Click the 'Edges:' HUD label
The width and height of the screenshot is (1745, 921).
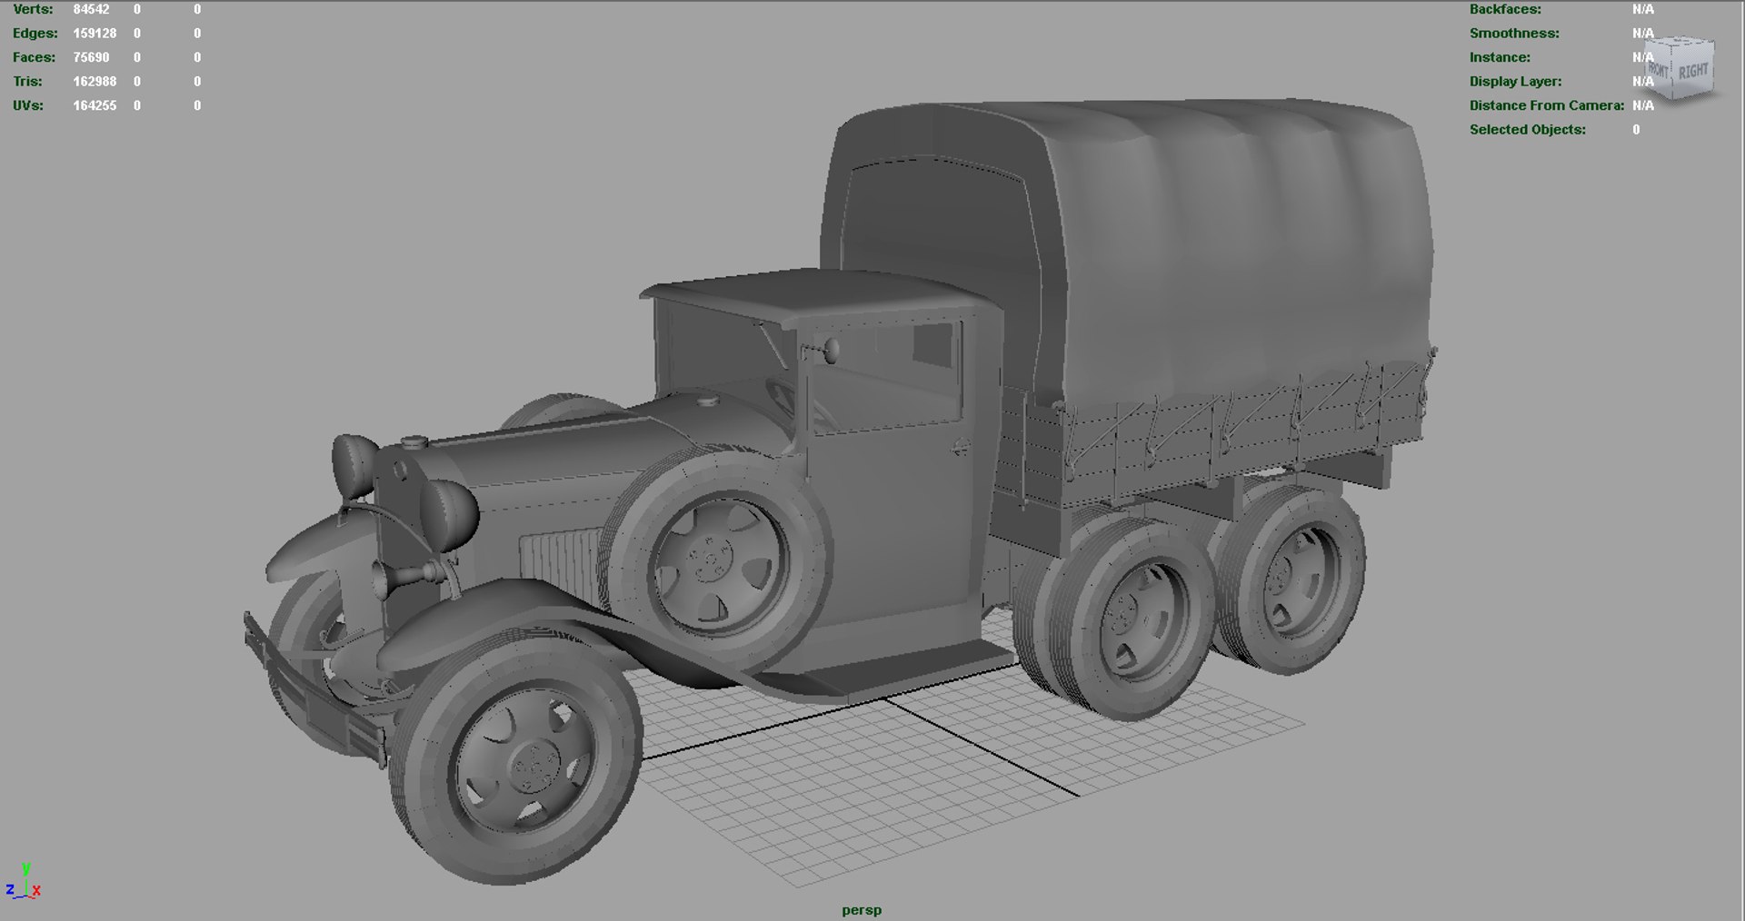tap(35, 33)
